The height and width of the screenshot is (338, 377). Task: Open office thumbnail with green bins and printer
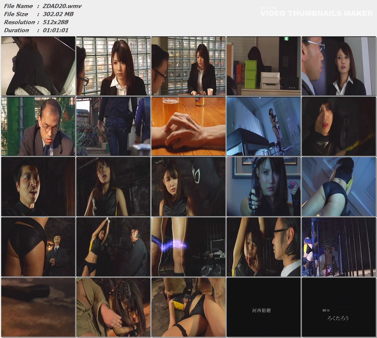pos(264,66)
